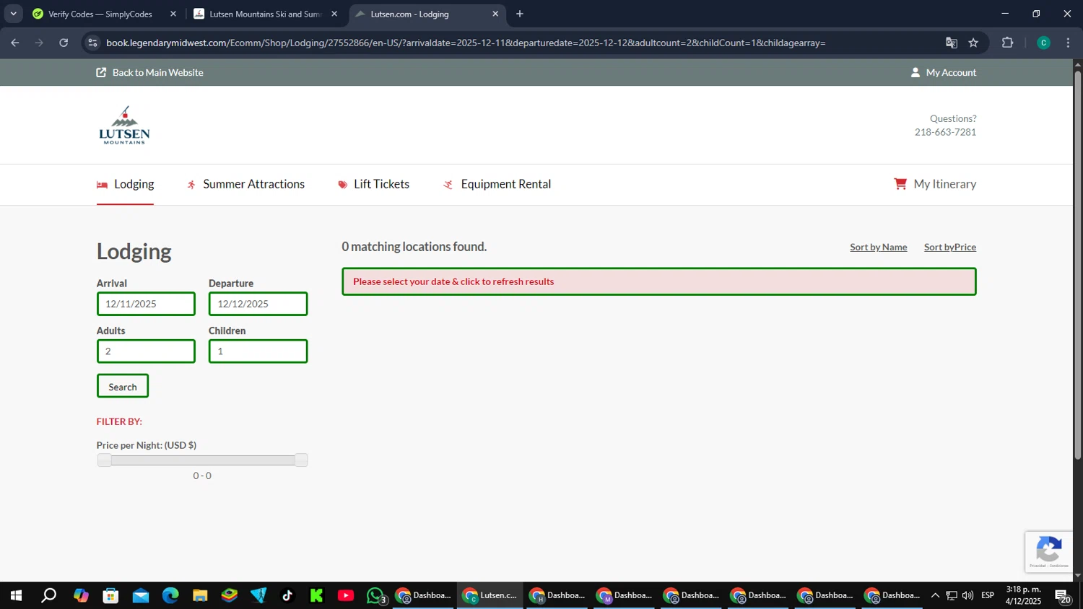The width and height of the screenshot is (1083, 609).
Task: Open Microsoft Edge from the taskbar
Action: [170, 595]
